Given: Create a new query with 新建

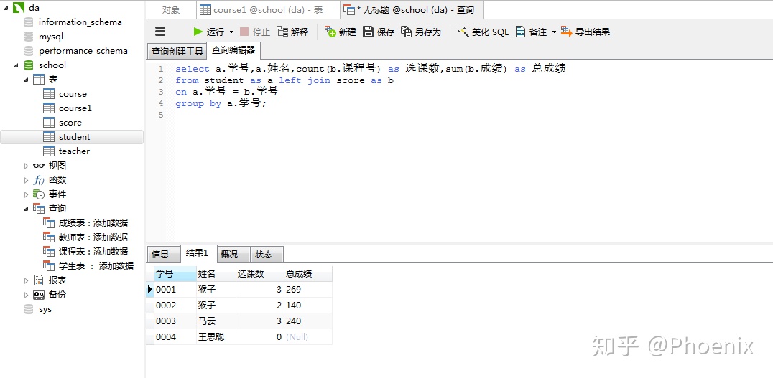Looking at the screenshot, I should click(340, 32).
